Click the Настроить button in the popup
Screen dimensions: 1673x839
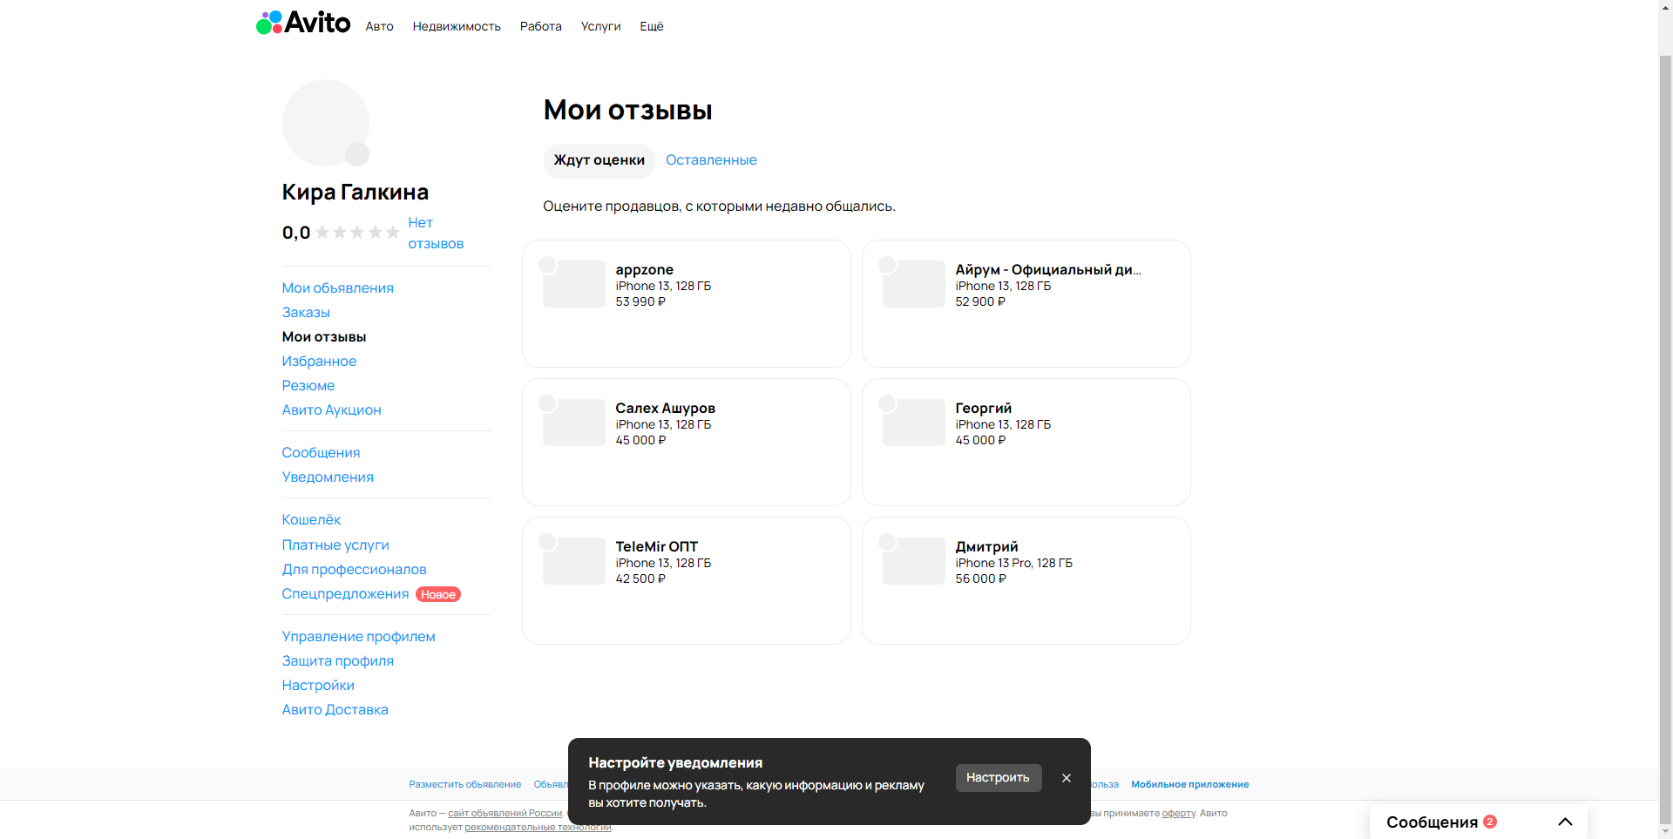tap(999, 778)
